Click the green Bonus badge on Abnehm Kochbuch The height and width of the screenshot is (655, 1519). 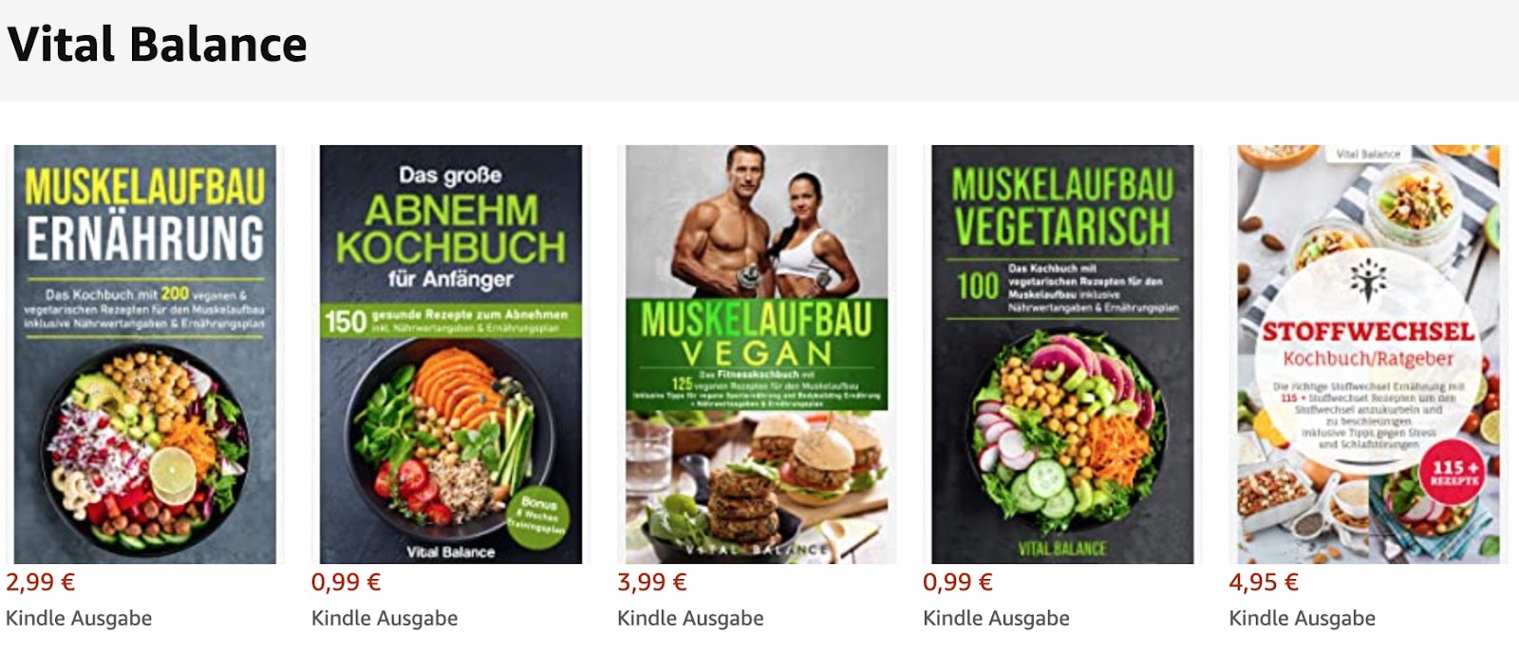[x=537, y=516]
